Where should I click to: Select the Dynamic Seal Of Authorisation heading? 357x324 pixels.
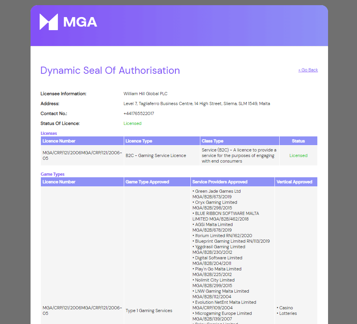[x=110, y=70]
